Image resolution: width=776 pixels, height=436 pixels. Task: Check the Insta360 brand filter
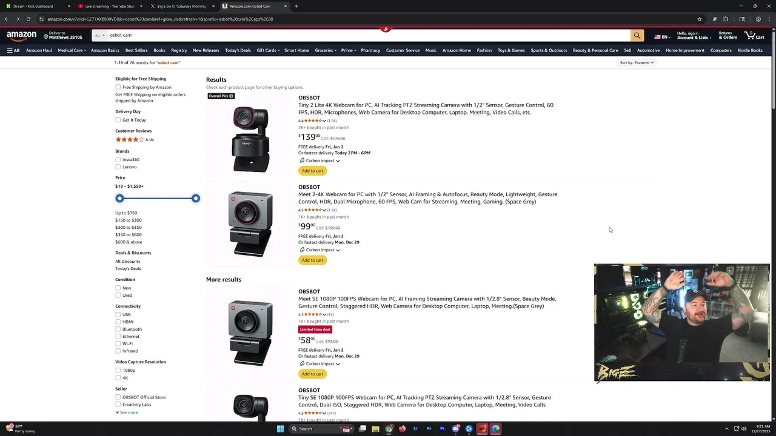(118, 160)
